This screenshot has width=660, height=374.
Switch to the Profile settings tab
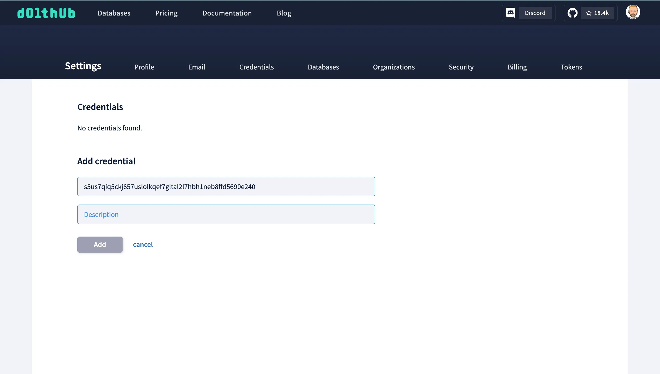point(144,67)
